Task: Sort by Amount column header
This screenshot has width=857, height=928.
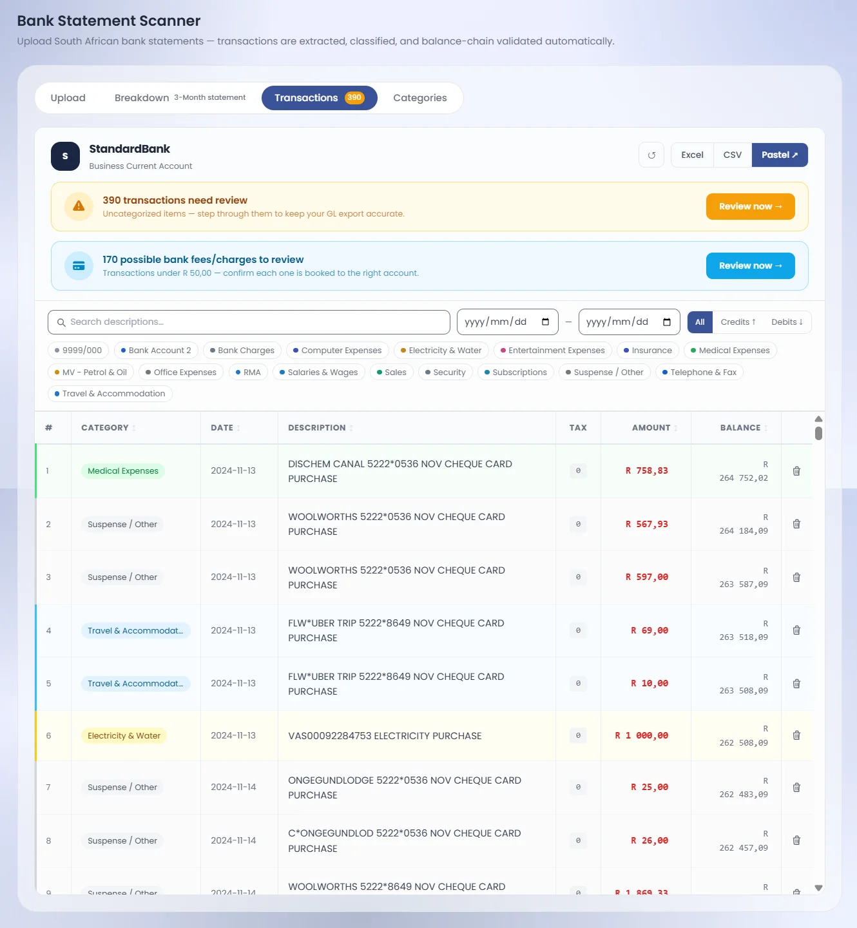Action: pos(655,428)
